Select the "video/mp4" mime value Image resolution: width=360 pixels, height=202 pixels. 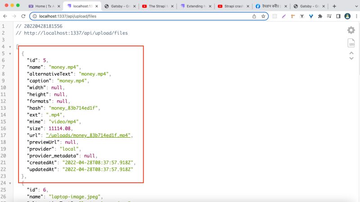[64, 121]
